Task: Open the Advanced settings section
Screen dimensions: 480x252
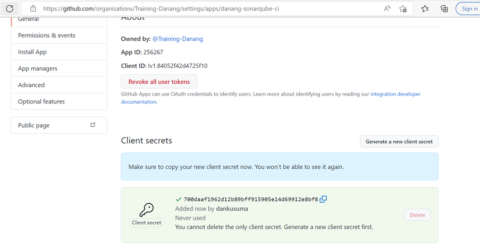Action: [x=59, y=84]
